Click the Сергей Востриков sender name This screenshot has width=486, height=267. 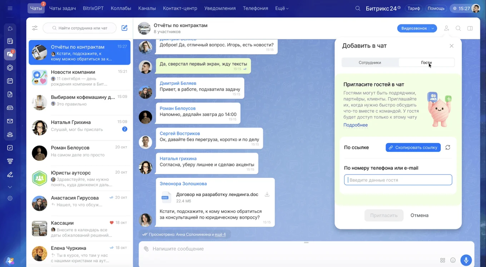pyautogui.click(x=180, y=133)
